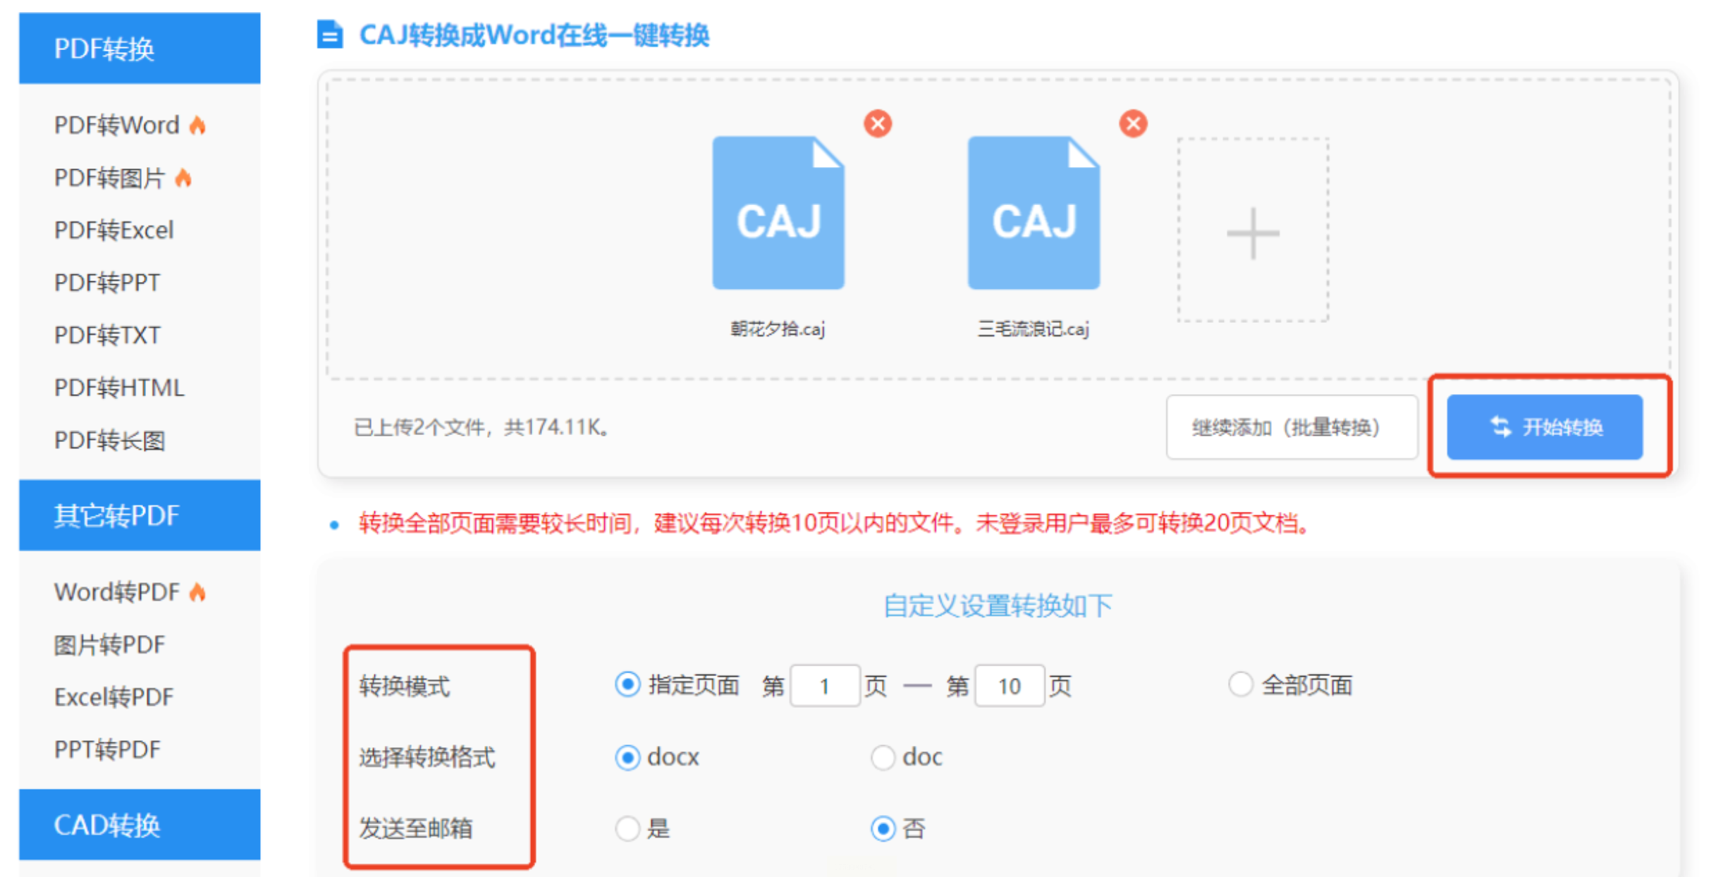Select the 指定页面 radio option
Viewport: 1723px width, 877px height.
click(627, 685)
